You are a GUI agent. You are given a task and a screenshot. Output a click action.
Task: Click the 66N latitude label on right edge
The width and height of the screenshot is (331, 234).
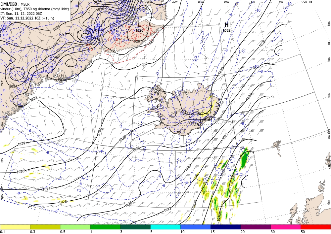(329, 60)
